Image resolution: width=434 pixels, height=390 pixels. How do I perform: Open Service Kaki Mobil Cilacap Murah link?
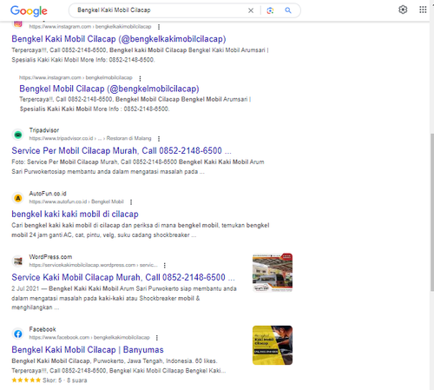pos(123,277)
